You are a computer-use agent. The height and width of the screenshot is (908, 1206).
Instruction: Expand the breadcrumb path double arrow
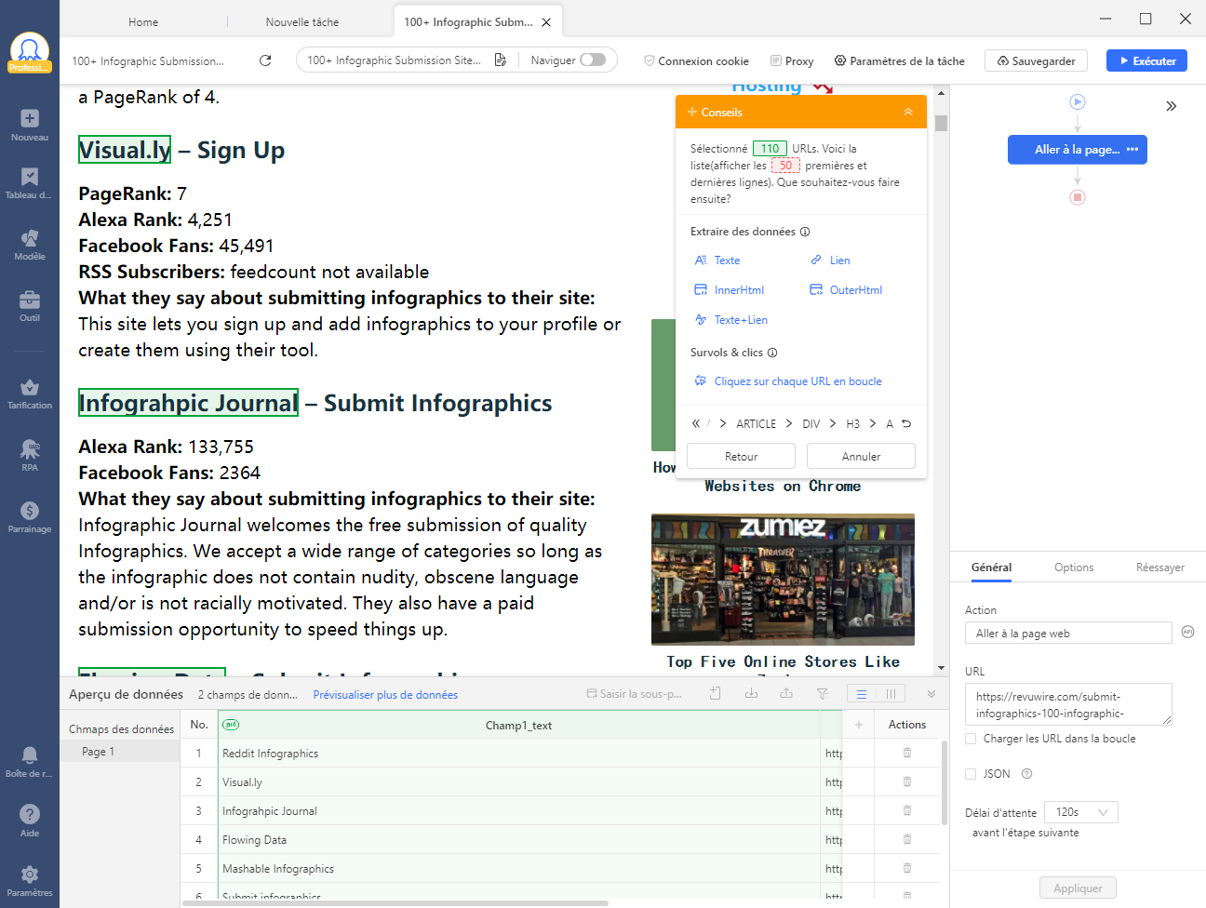[695, 423]
